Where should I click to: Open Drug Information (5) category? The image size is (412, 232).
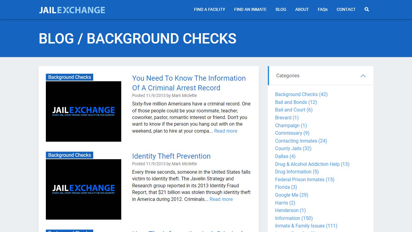click(x=297, y=172)
